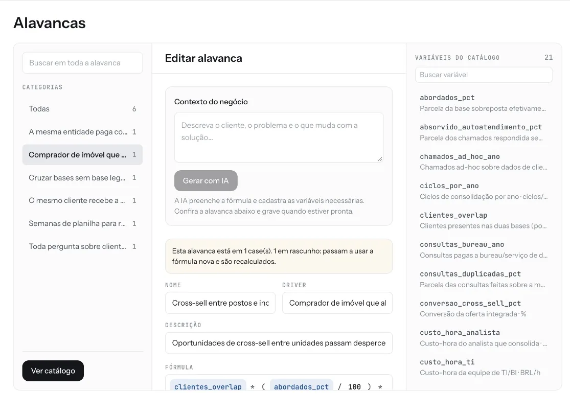Image resolution: width=570 pixels, height=414 pixels.
Task: Focus the 'Contexto do negócio' text area
Action: pyautogui.click(x=279, y=137)
